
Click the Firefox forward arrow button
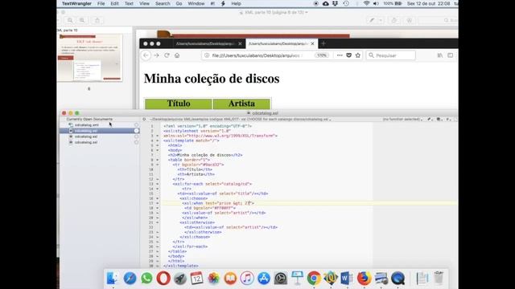point(156,55)
